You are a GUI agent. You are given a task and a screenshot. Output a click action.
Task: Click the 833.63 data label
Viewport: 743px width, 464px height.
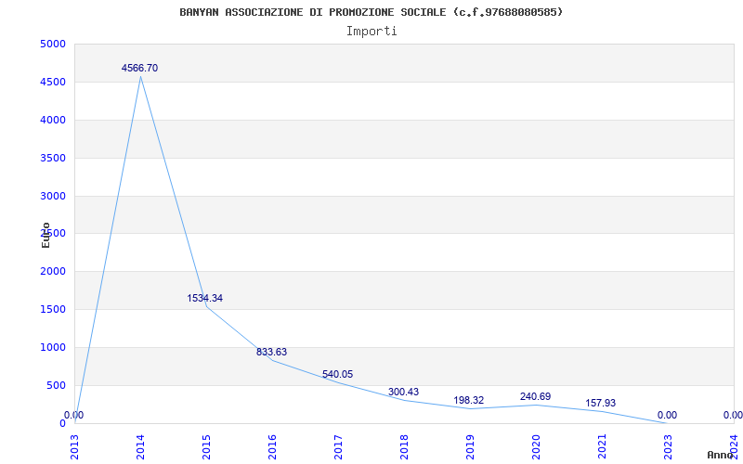271,353
